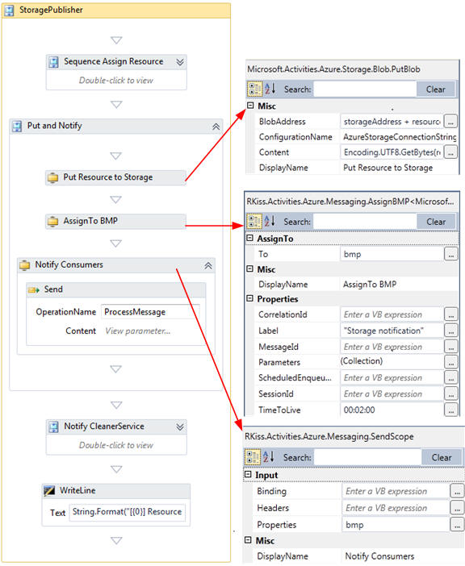Image resolution: width=465 pixels, height=566 pixels.
Task: Sort AssignBMP properties alphabetically
Action: coord(270,221)
